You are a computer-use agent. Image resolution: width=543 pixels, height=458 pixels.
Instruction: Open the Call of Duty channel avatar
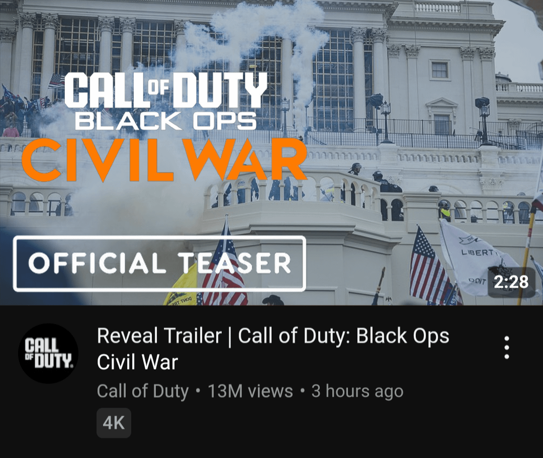coord(48,353)
